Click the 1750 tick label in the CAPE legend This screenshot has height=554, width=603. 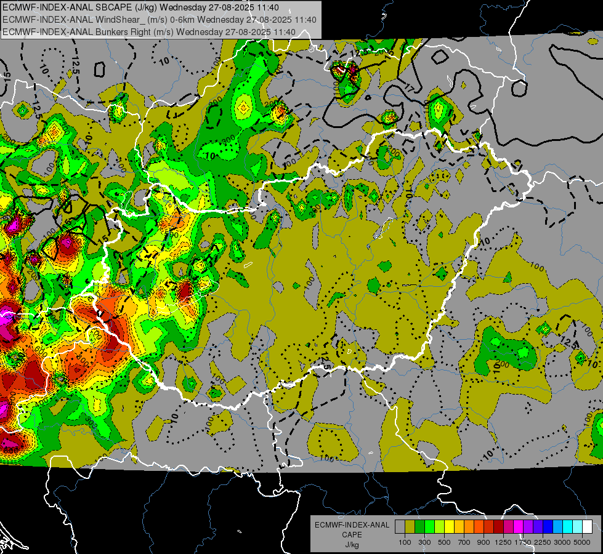[524, 542]
